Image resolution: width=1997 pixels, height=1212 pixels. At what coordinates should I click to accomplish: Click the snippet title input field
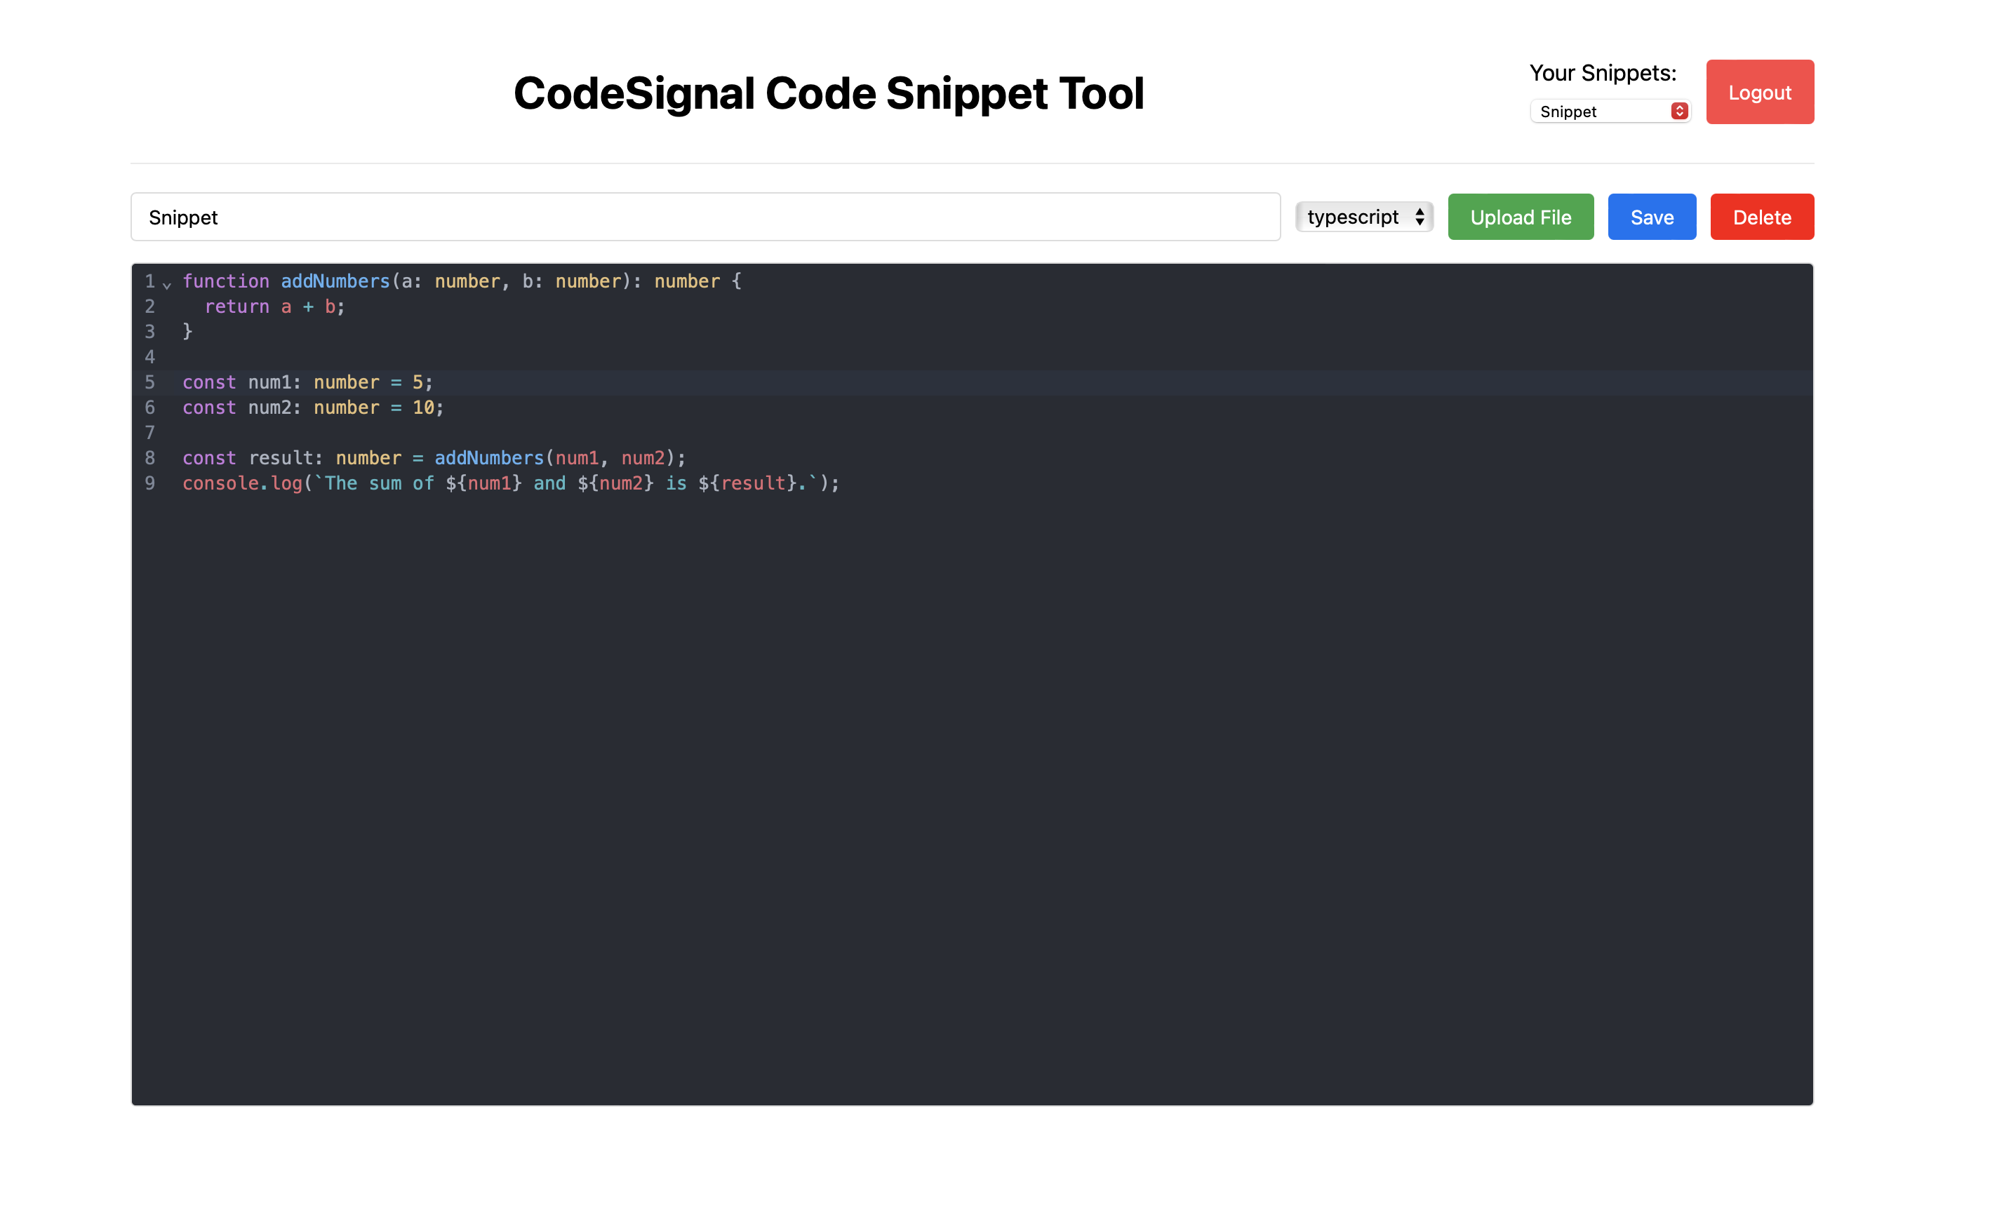[705, 216]
